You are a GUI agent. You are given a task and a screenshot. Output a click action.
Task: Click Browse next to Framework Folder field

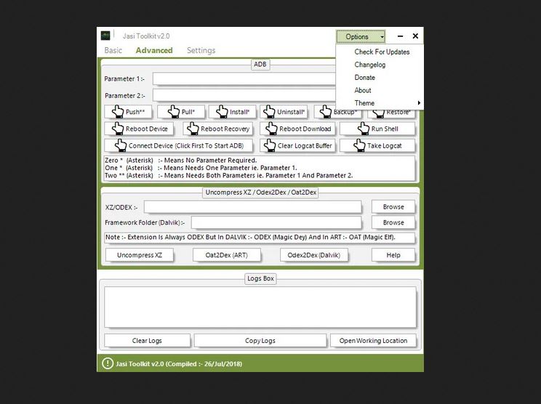point(393,222)
